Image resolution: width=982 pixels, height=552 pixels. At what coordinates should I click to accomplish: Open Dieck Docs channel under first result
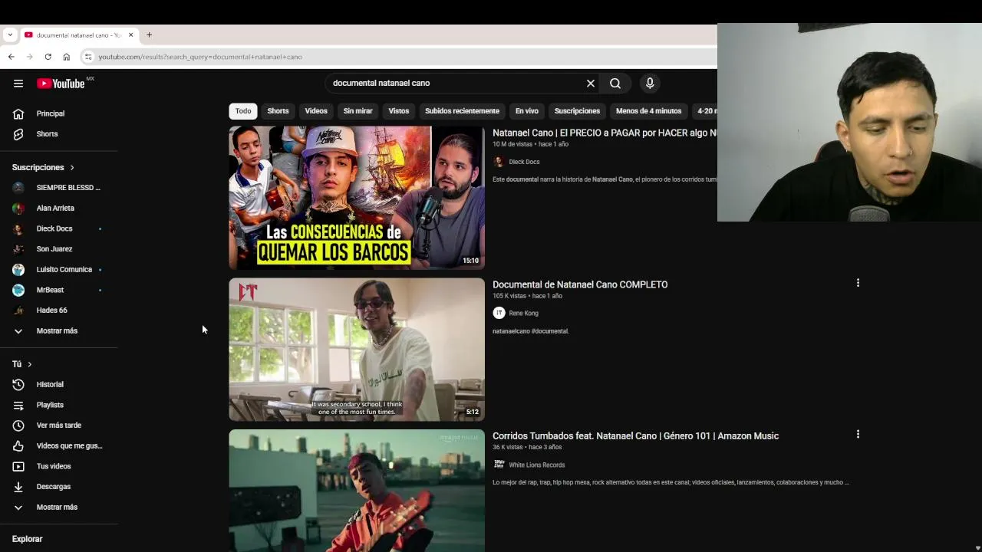coord(524,162)
